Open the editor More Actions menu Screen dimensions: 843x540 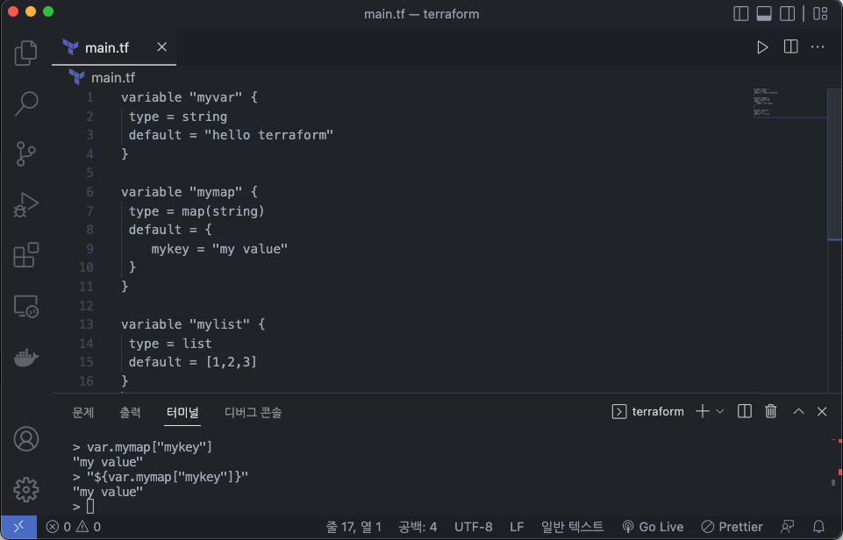click(x=818, y=47)
